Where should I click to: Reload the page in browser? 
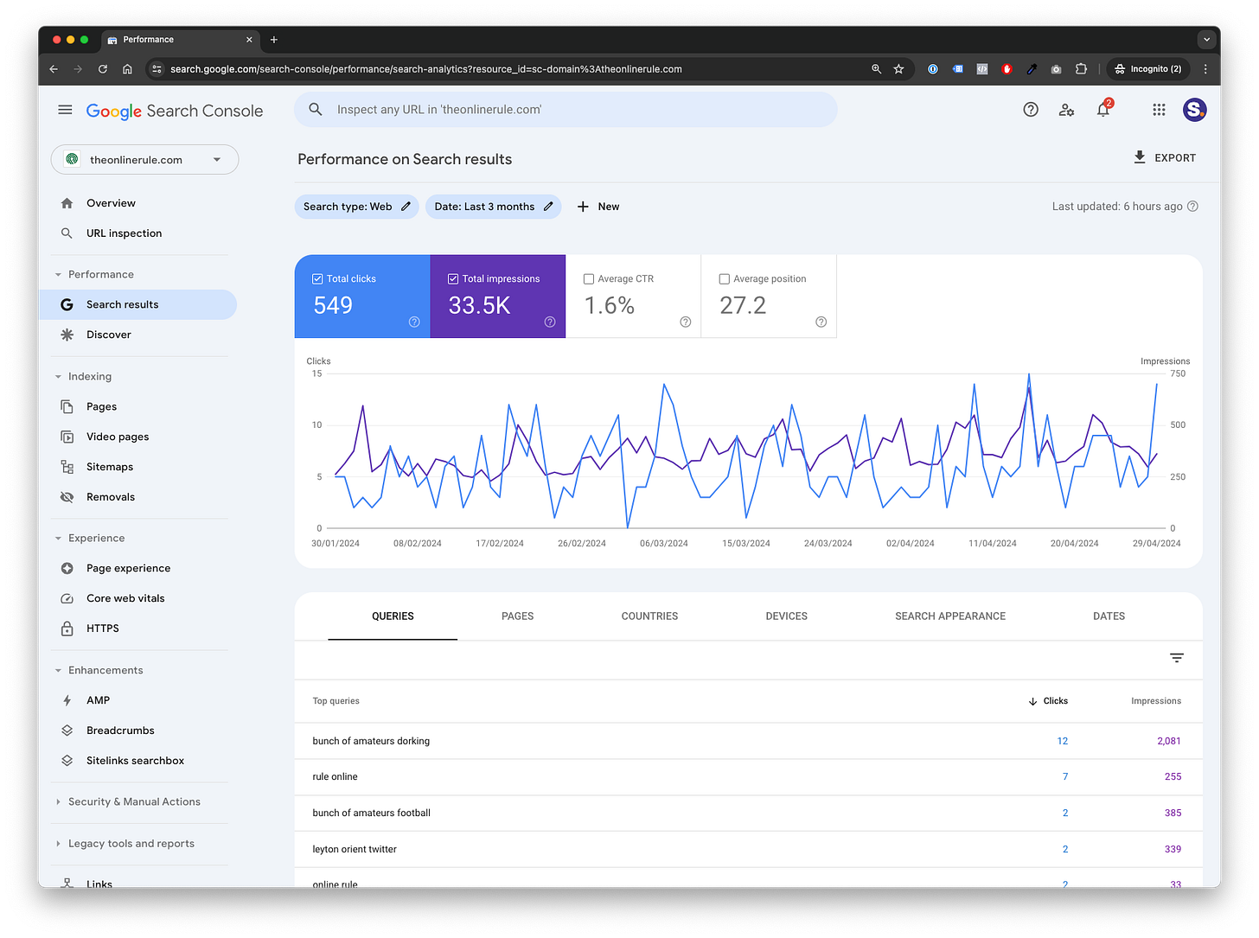pos(103,69)
